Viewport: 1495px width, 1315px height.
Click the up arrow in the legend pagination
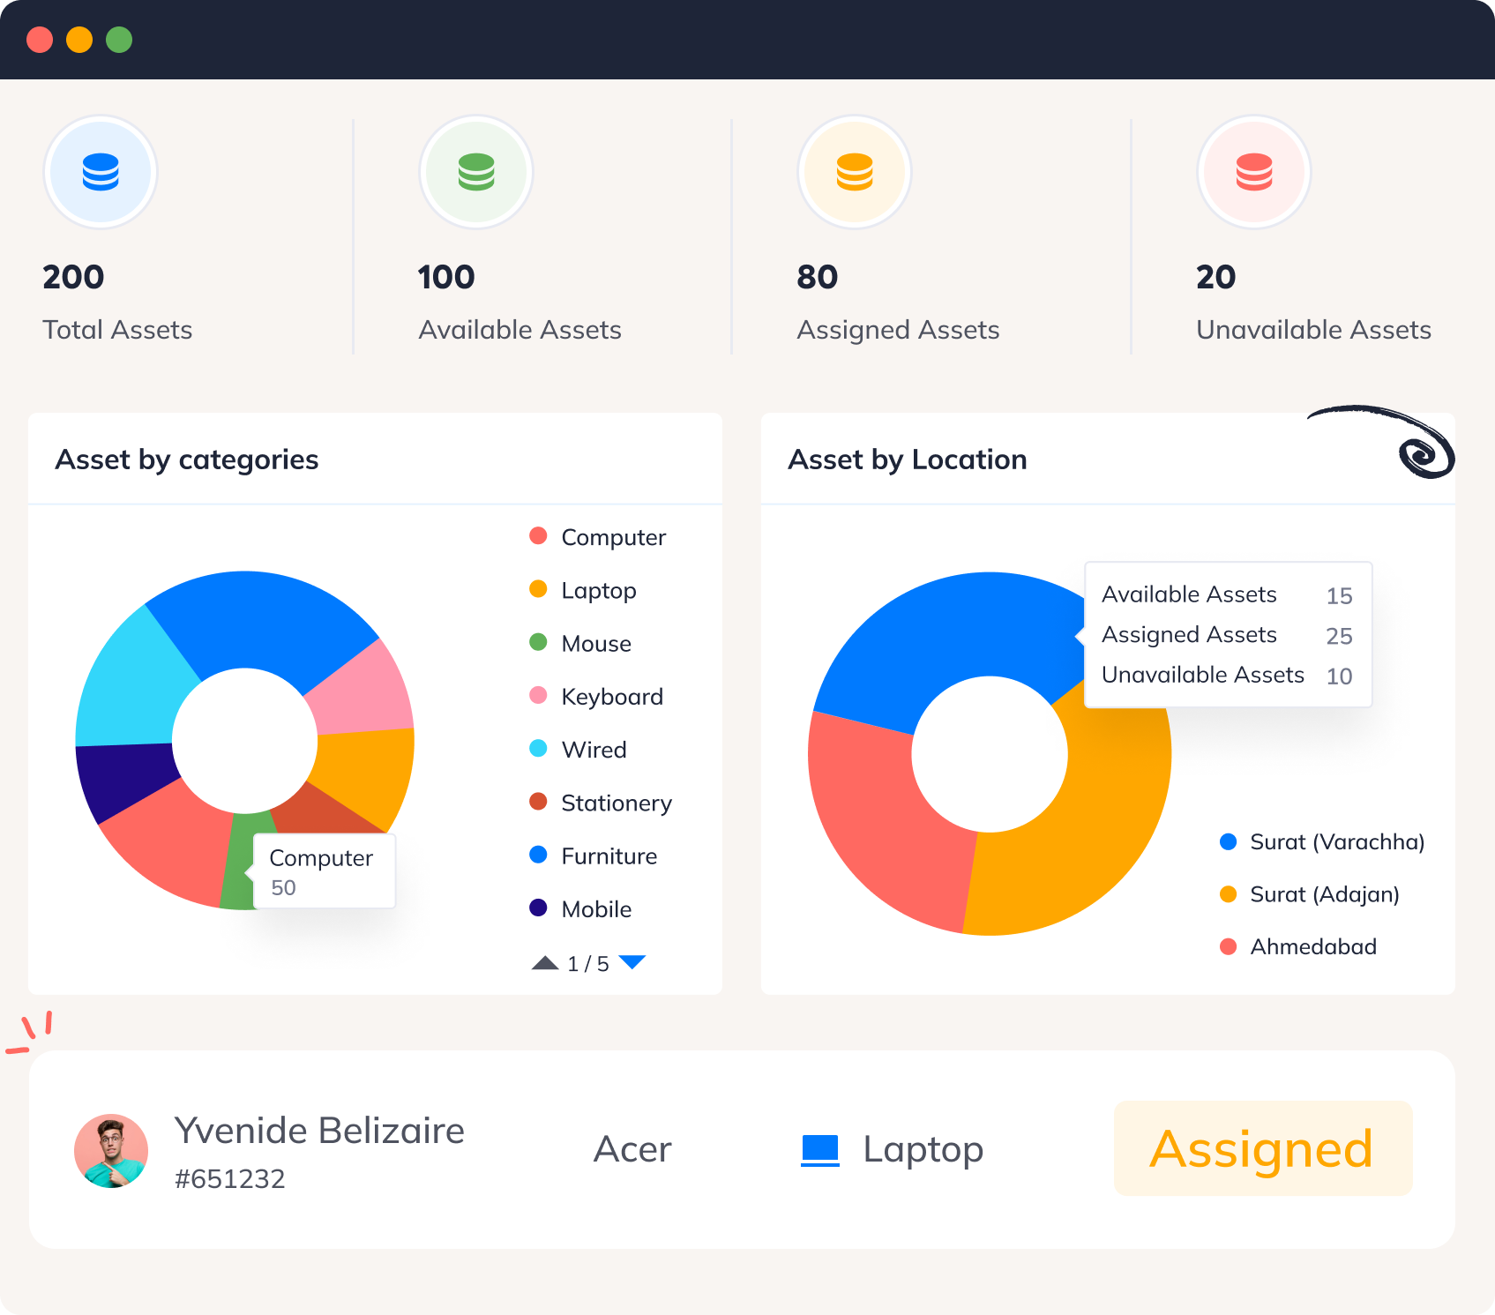543,962
